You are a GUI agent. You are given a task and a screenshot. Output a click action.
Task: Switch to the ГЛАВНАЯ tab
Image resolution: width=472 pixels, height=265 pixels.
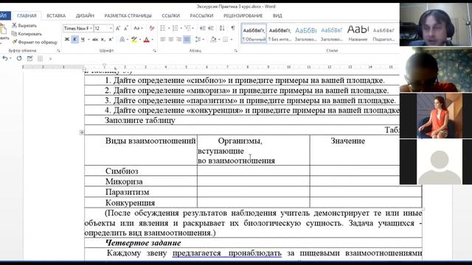[x=27, y=15]
